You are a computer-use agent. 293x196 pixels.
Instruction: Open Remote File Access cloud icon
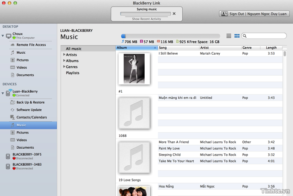(x=12, y=45)
